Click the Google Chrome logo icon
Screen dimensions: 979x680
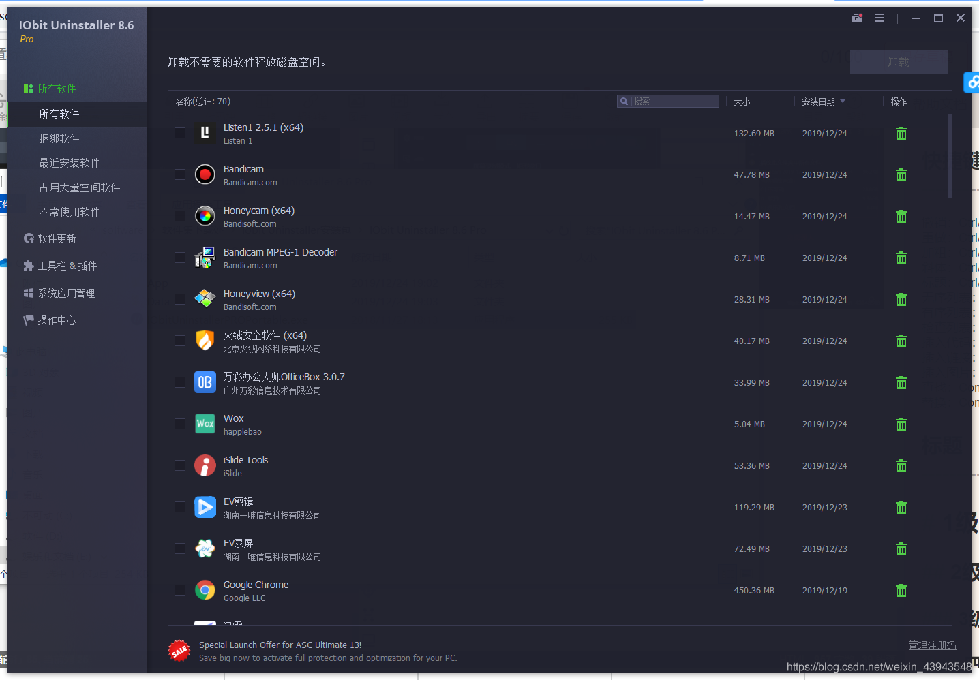tap(205, 590)
